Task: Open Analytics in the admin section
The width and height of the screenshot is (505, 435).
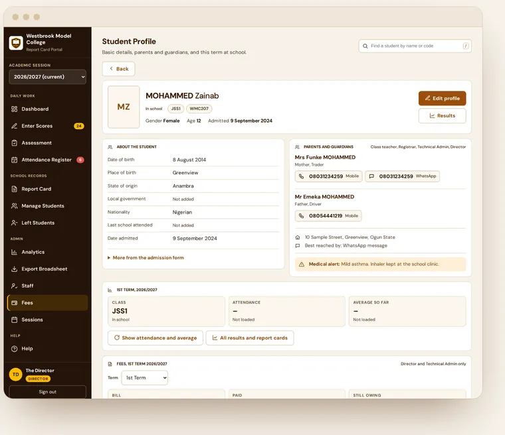Action: 47,252
